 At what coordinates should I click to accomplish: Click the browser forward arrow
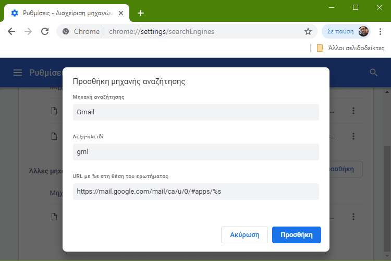click(x=28, y=31)
